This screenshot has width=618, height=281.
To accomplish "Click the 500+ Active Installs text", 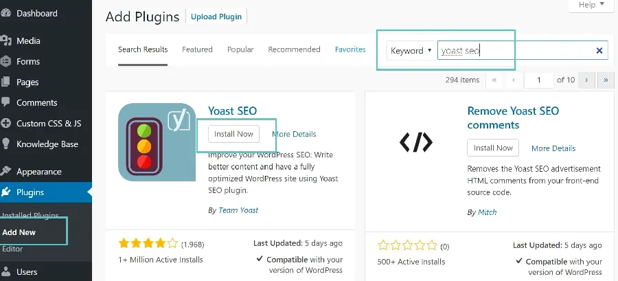I will pos(411,262).
